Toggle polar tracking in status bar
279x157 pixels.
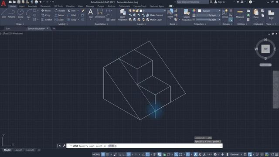[129, 154]
